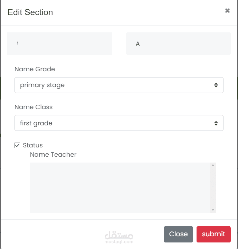Focus the section name field containing 'A'

point(178,44)
